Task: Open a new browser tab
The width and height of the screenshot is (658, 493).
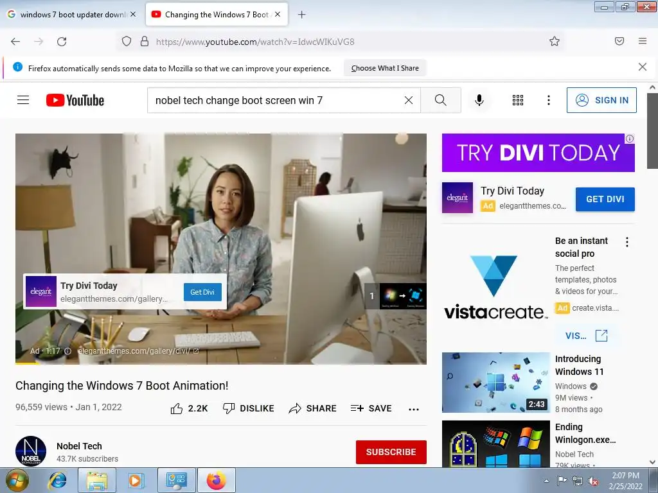Action: point(302,15)
